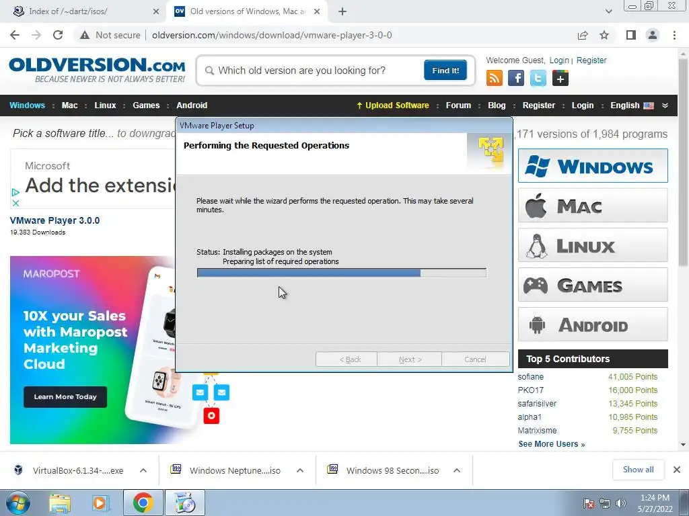The width and height of the screenshot is (689, 516).
Task: Close the downloads shelf
Action: (x=677, y=470)
